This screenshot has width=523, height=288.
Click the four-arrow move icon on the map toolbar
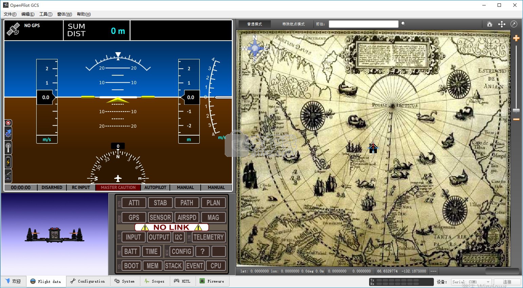[502, 24]
